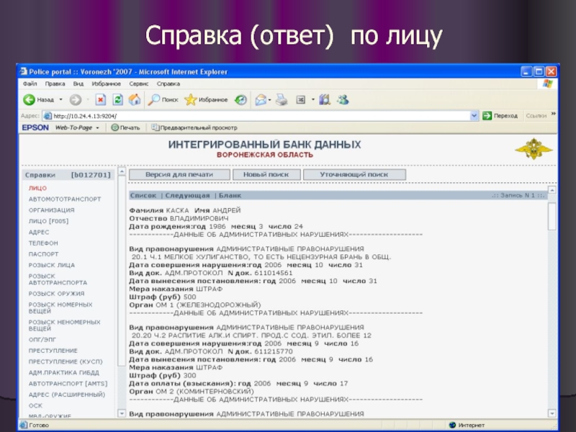This screenshot has width=576, height=432.
Task: Expand the address bar dropdown arrow
Action: coord(474,115)
